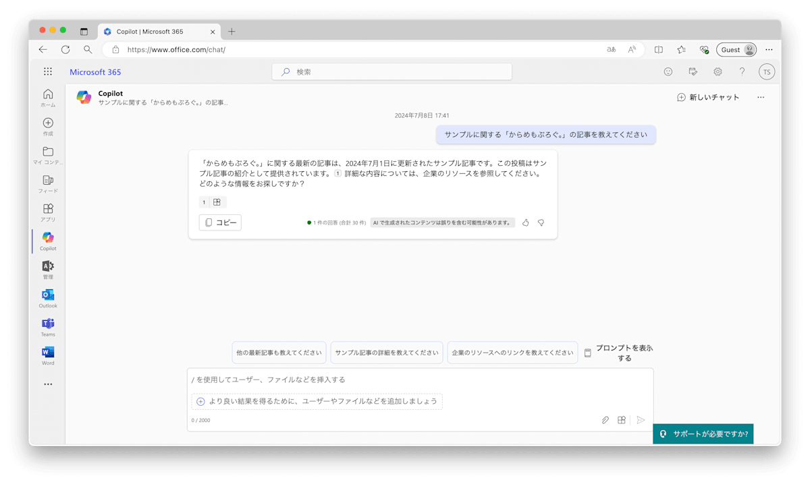Click the AI-generated content disclaimer badge
Image resolution: width=810 pixels, height=484 pixels.
click(442, 222)
